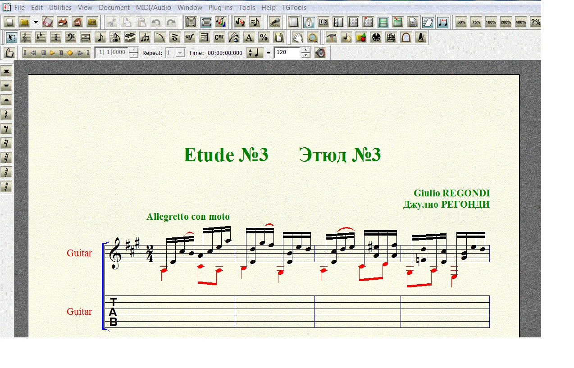Open the Document menu
Image resolution: width=574 pixels, height=368 pixels.
pyautogui.click(x=114, y=8)
